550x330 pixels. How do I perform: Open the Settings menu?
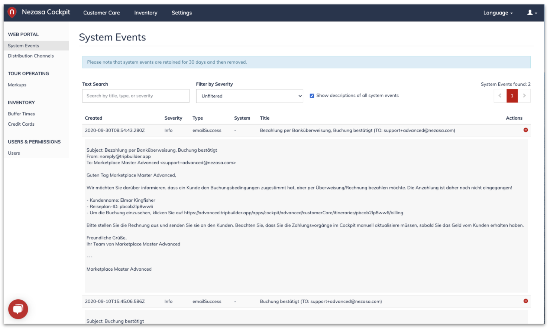(x=182, y=13)
